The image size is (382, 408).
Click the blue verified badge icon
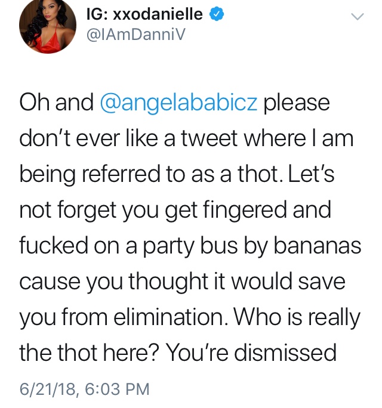click(x=217, y=14)
